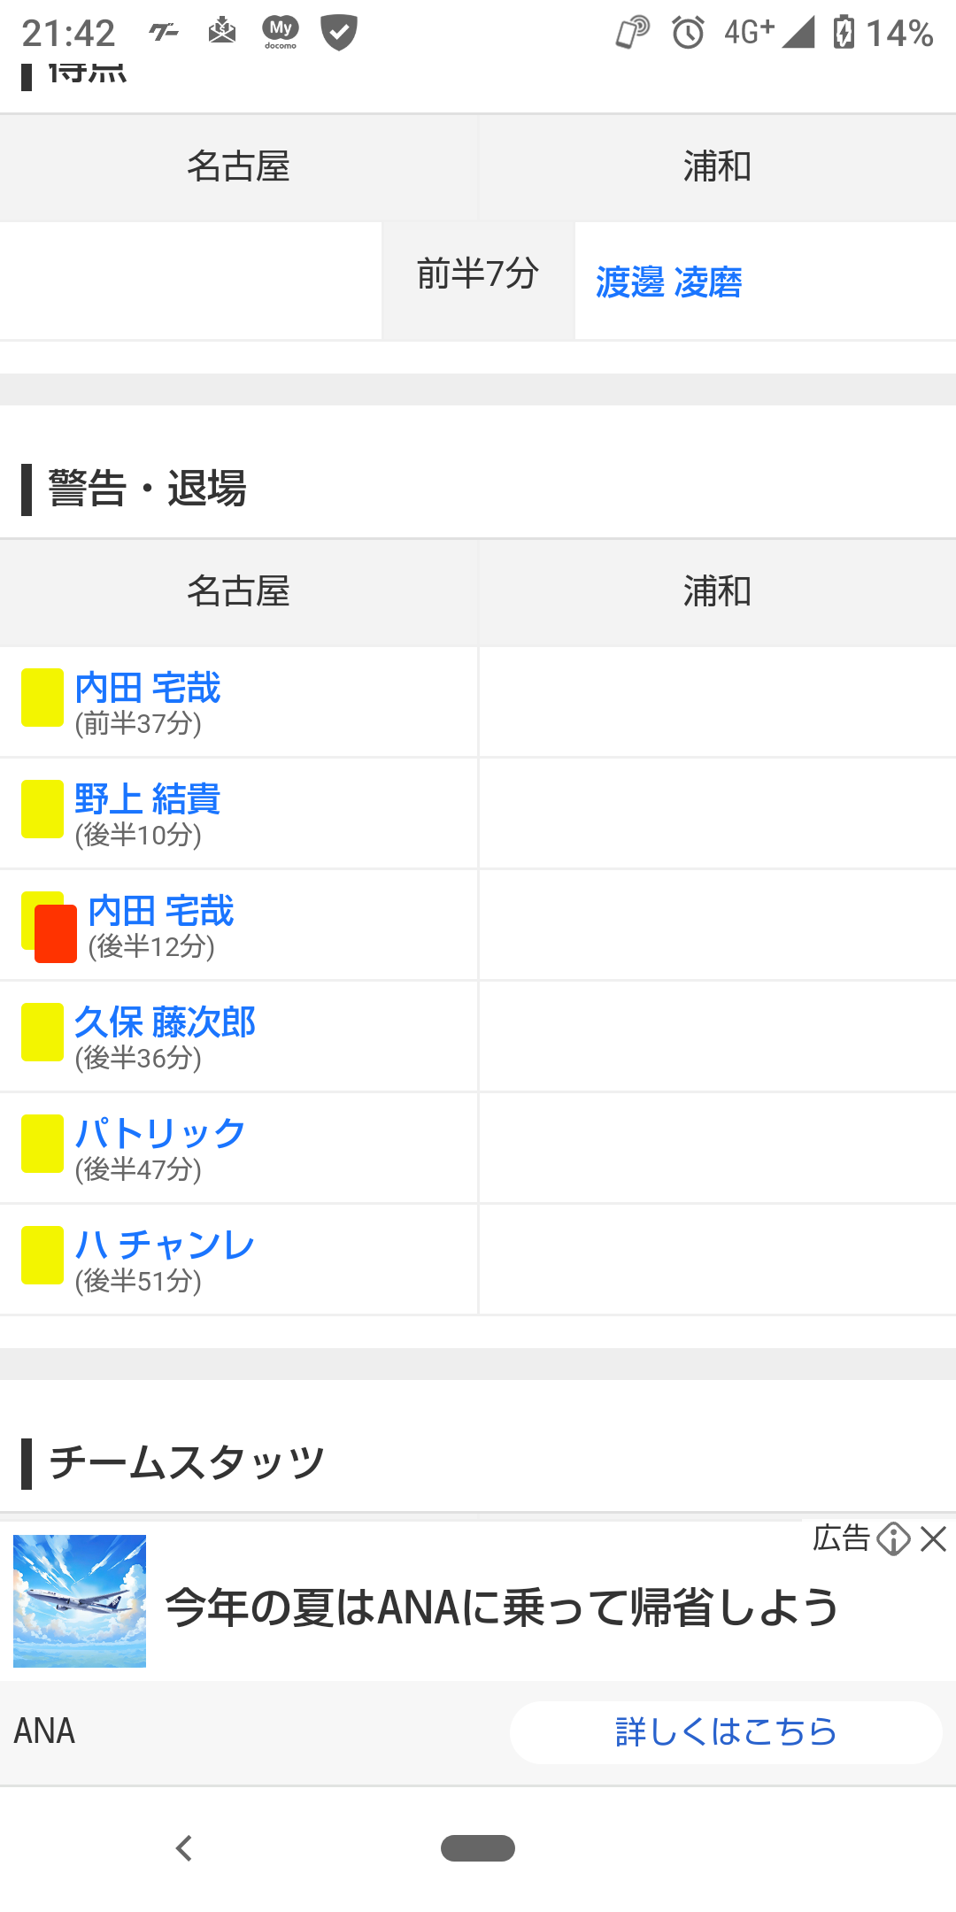This screenshot has width=956, height=1912.
Task: Open 内田 宅哉 second-half 12 minute link
Action: pos(161,912)
